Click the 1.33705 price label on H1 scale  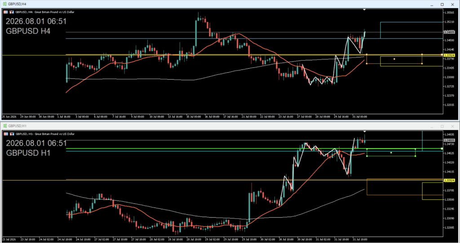point(449,190)
